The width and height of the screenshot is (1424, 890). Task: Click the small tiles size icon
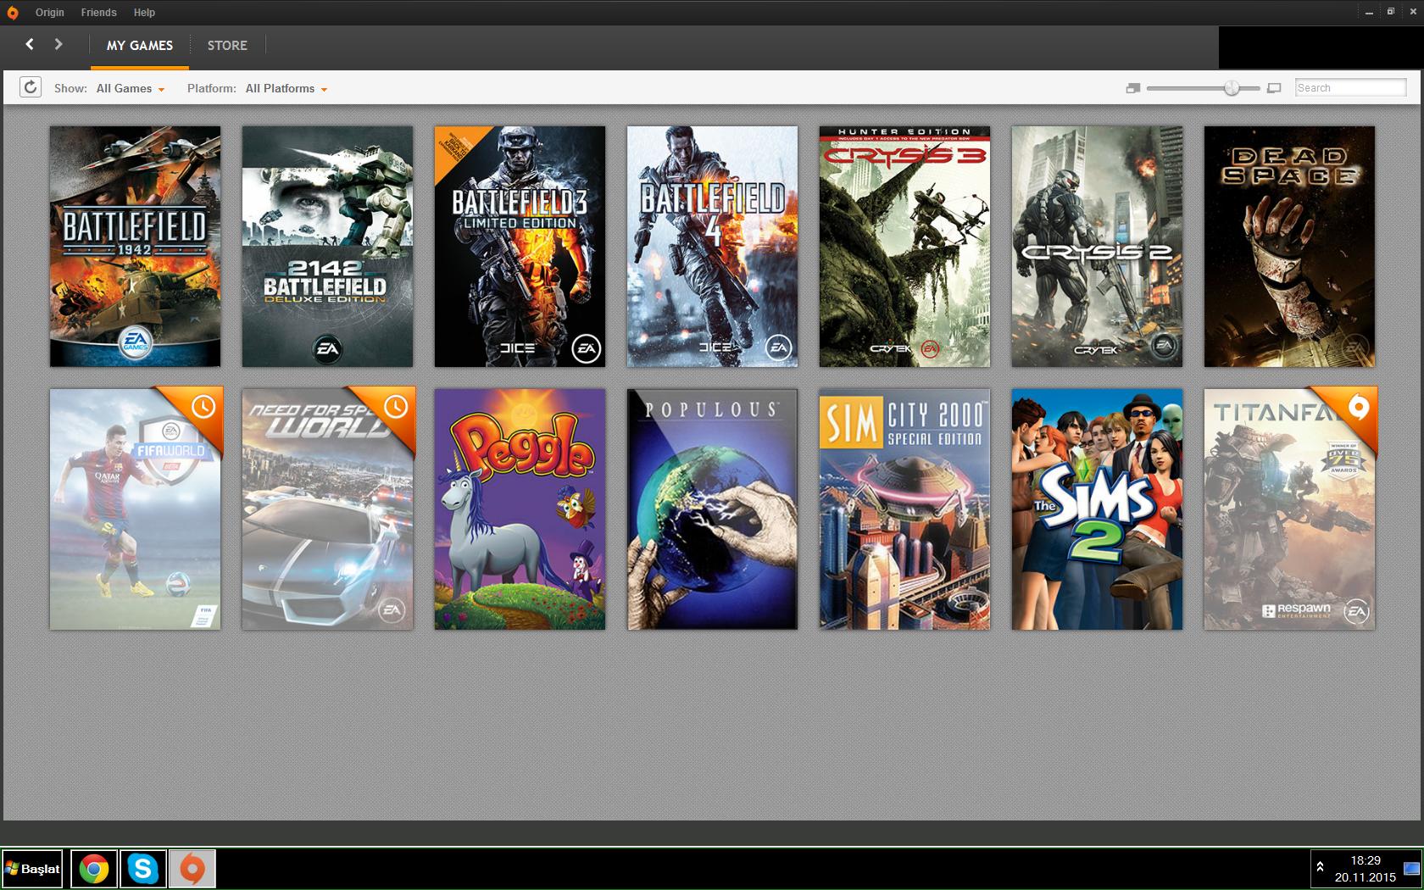[1133, 88]
